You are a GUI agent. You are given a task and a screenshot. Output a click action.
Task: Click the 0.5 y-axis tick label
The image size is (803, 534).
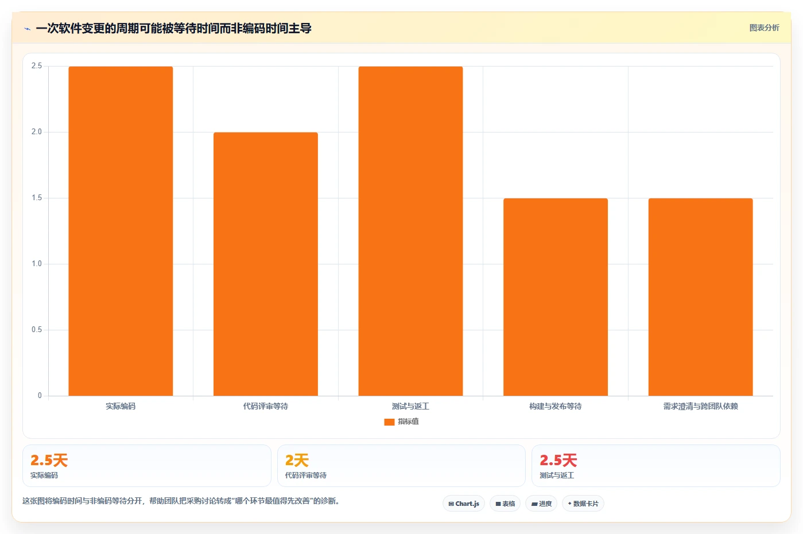pos(37,330)
